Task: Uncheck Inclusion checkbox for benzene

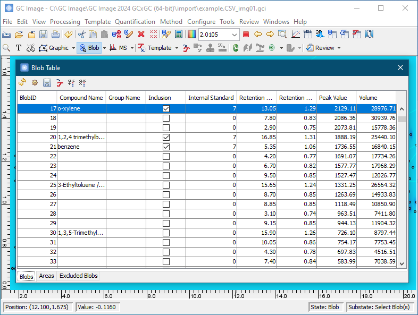Action: coord(166,147)
